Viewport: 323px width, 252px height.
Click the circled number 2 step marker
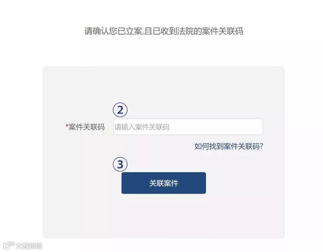[120, 110]
